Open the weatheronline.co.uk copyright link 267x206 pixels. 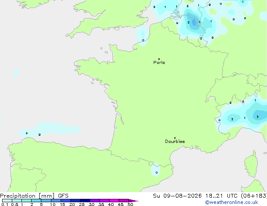pyautogui.click(x=232, y=202)
